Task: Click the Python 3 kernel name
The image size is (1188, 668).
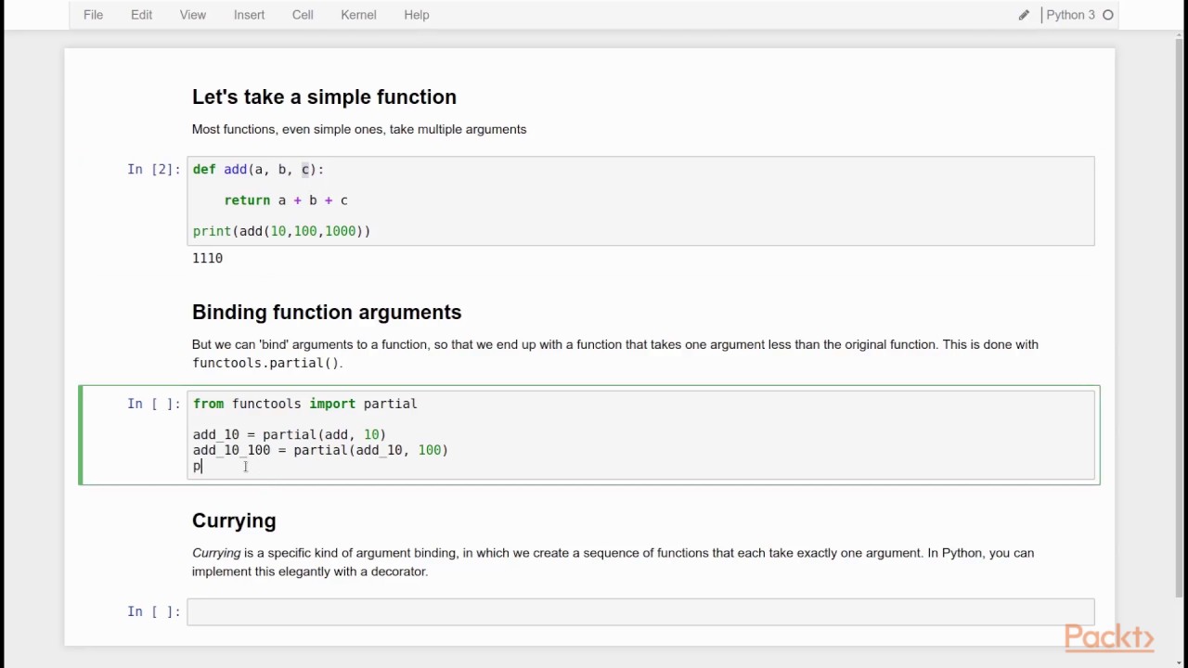Action: click(1070, 15)
